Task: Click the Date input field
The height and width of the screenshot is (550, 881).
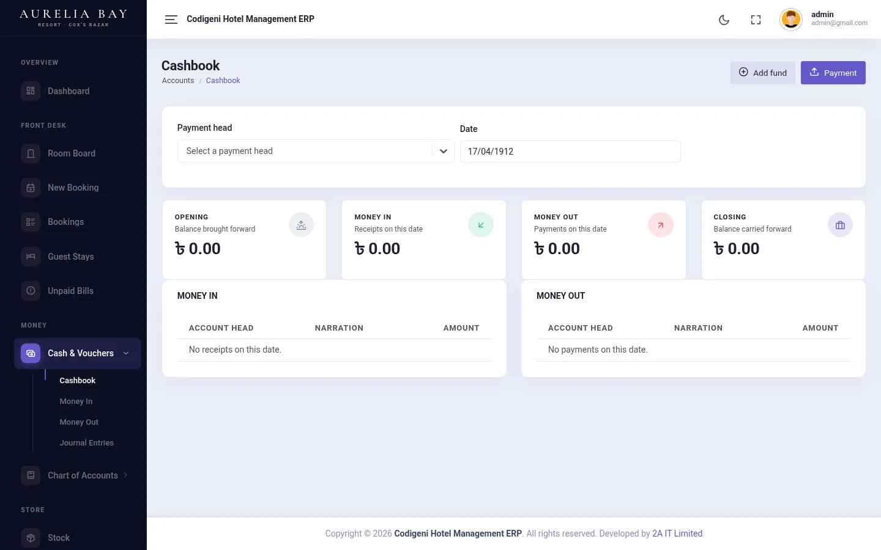Action: pyautogui.click(x=570, y=152)
